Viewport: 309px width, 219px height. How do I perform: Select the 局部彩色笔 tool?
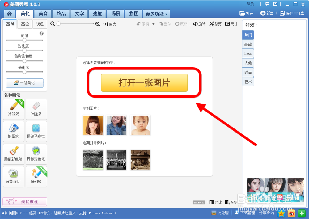(x=14, y=154)
